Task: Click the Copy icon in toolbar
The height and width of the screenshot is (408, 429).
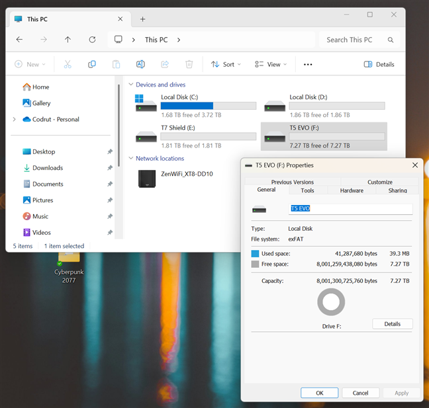Action: click(92, 64)
